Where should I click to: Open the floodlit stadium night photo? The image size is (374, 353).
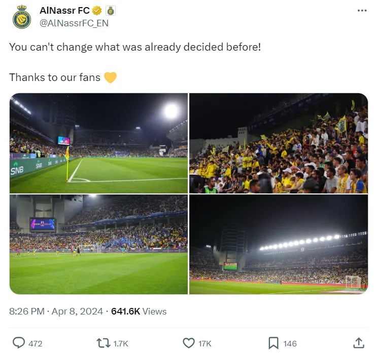tap(279, 245)
